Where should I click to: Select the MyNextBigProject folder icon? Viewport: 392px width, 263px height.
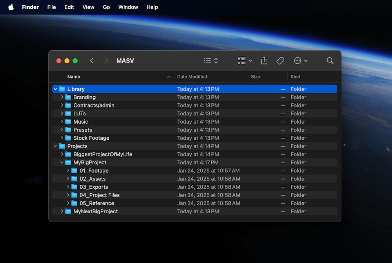point(68,211)
